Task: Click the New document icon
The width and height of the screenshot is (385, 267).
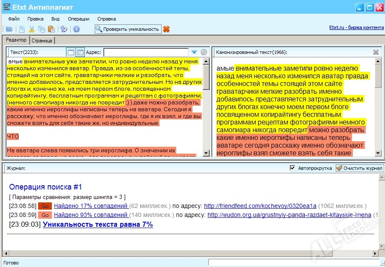Action: 21,29
